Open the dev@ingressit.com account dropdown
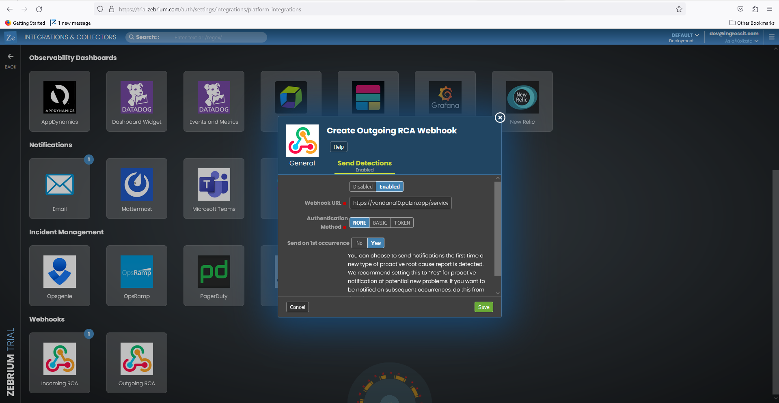 [734, 37]
